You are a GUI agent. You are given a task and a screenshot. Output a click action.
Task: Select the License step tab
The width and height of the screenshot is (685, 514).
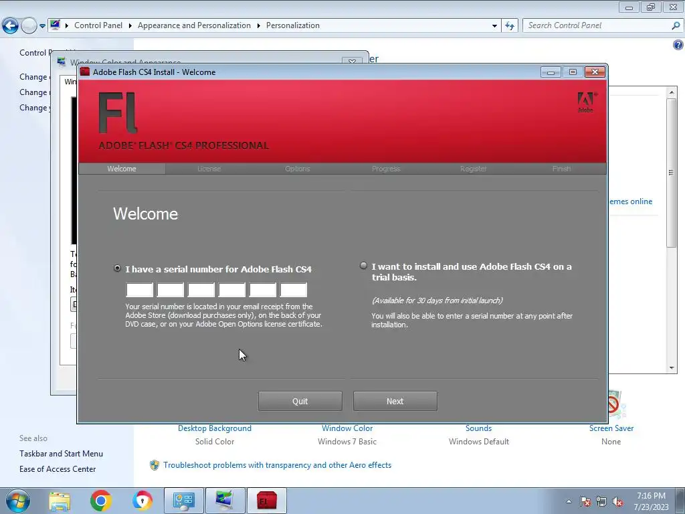[209, 169]
